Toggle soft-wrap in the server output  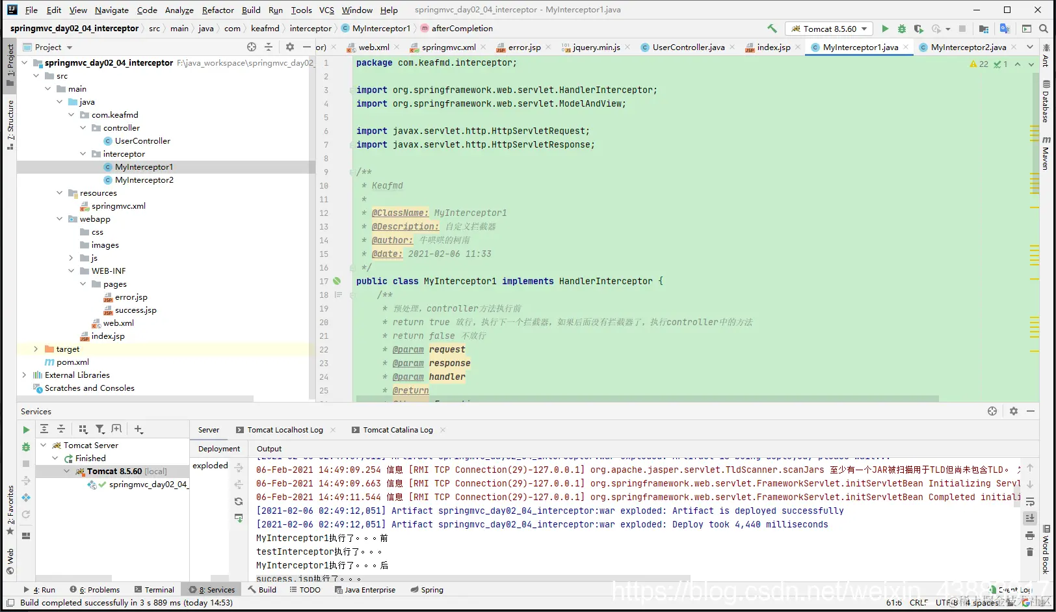tap(1030, 501)
